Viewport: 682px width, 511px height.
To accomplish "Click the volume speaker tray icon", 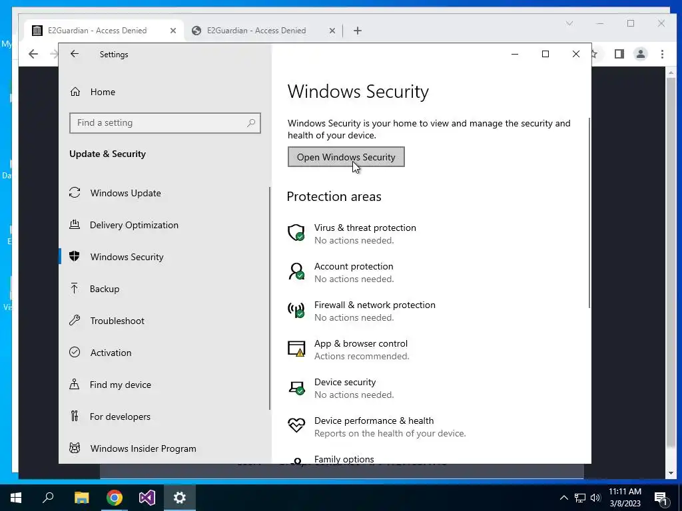I will click(x=595, y=498).
